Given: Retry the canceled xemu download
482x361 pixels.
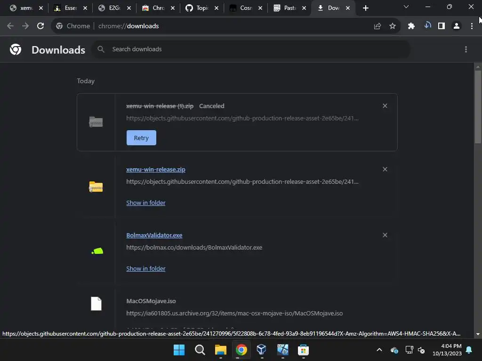Looking at the screenshot, I should (141, 138).
